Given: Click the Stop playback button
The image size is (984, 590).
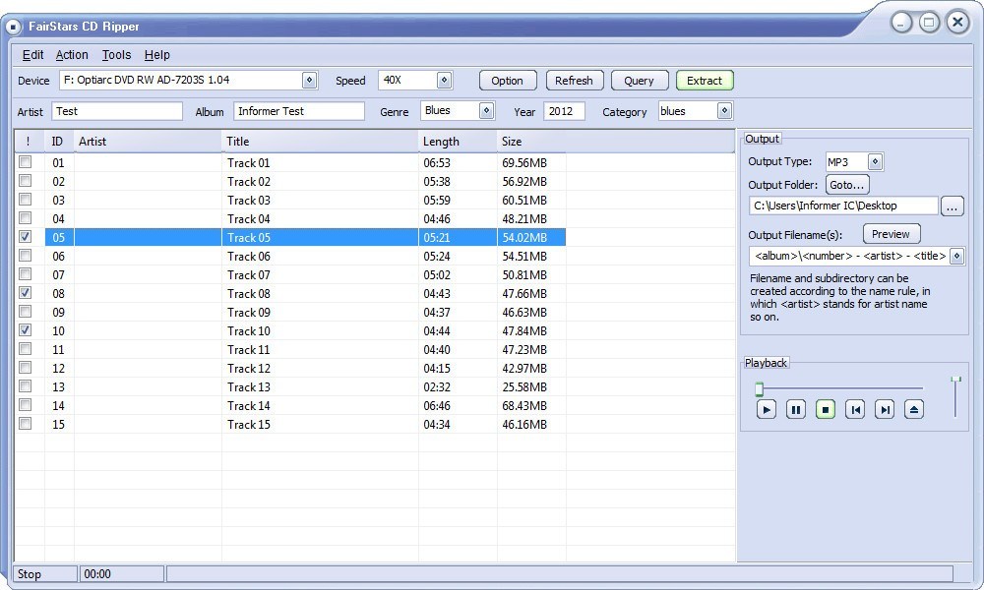Looking at the screenshot, I should tap(826, 409).
